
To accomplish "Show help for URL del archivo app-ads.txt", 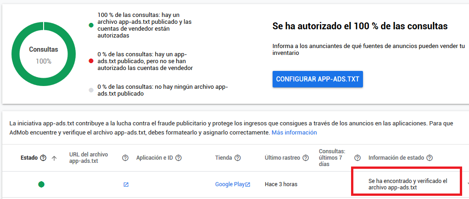I will (x=125, y=158).
